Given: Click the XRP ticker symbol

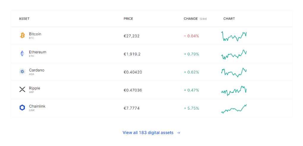Looking at the screenshot, I should click(x=31, y=92).
